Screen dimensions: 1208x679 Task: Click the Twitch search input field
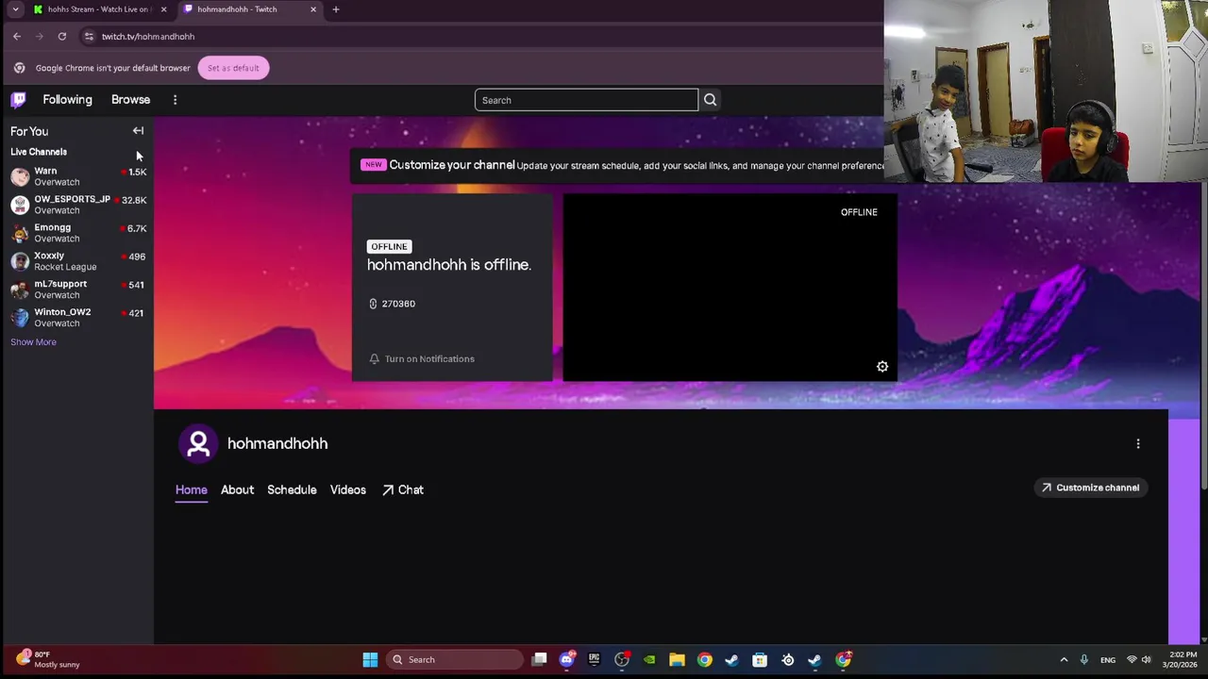(x=586, y=100)
